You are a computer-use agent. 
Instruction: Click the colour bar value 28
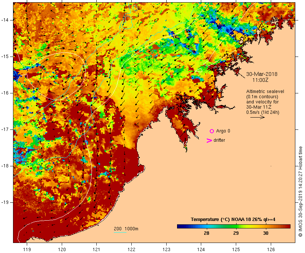pos(206,233)
